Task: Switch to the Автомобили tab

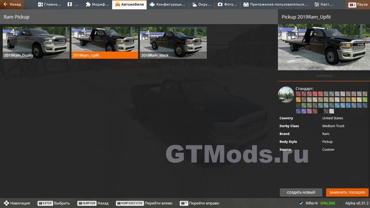Action: click(x=129, y=5)
